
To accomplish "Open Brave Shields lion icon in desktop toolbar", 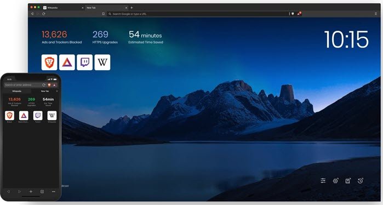I will click(x=293, y=14).
